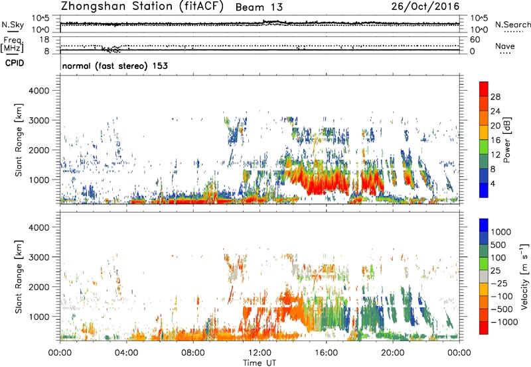The width and height of the screenshot is (531, 367).
Task: Click the N.Search legend label
Action: coord(512,25)
